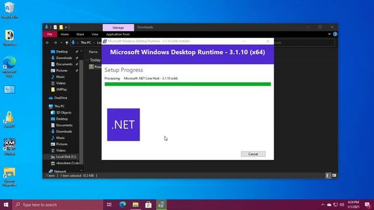
Task: Open the recent locations dropdown arrow
Action: (x=61, y=43)
